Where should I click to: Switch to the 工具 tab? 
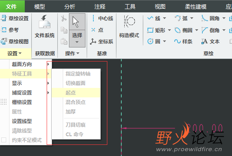click(130, 7)
